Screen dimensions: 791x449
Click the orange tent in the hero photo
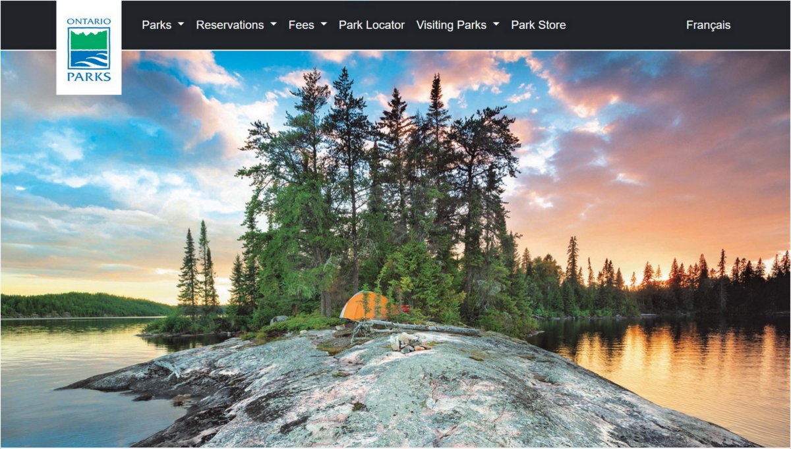click(x=364, y=306)
